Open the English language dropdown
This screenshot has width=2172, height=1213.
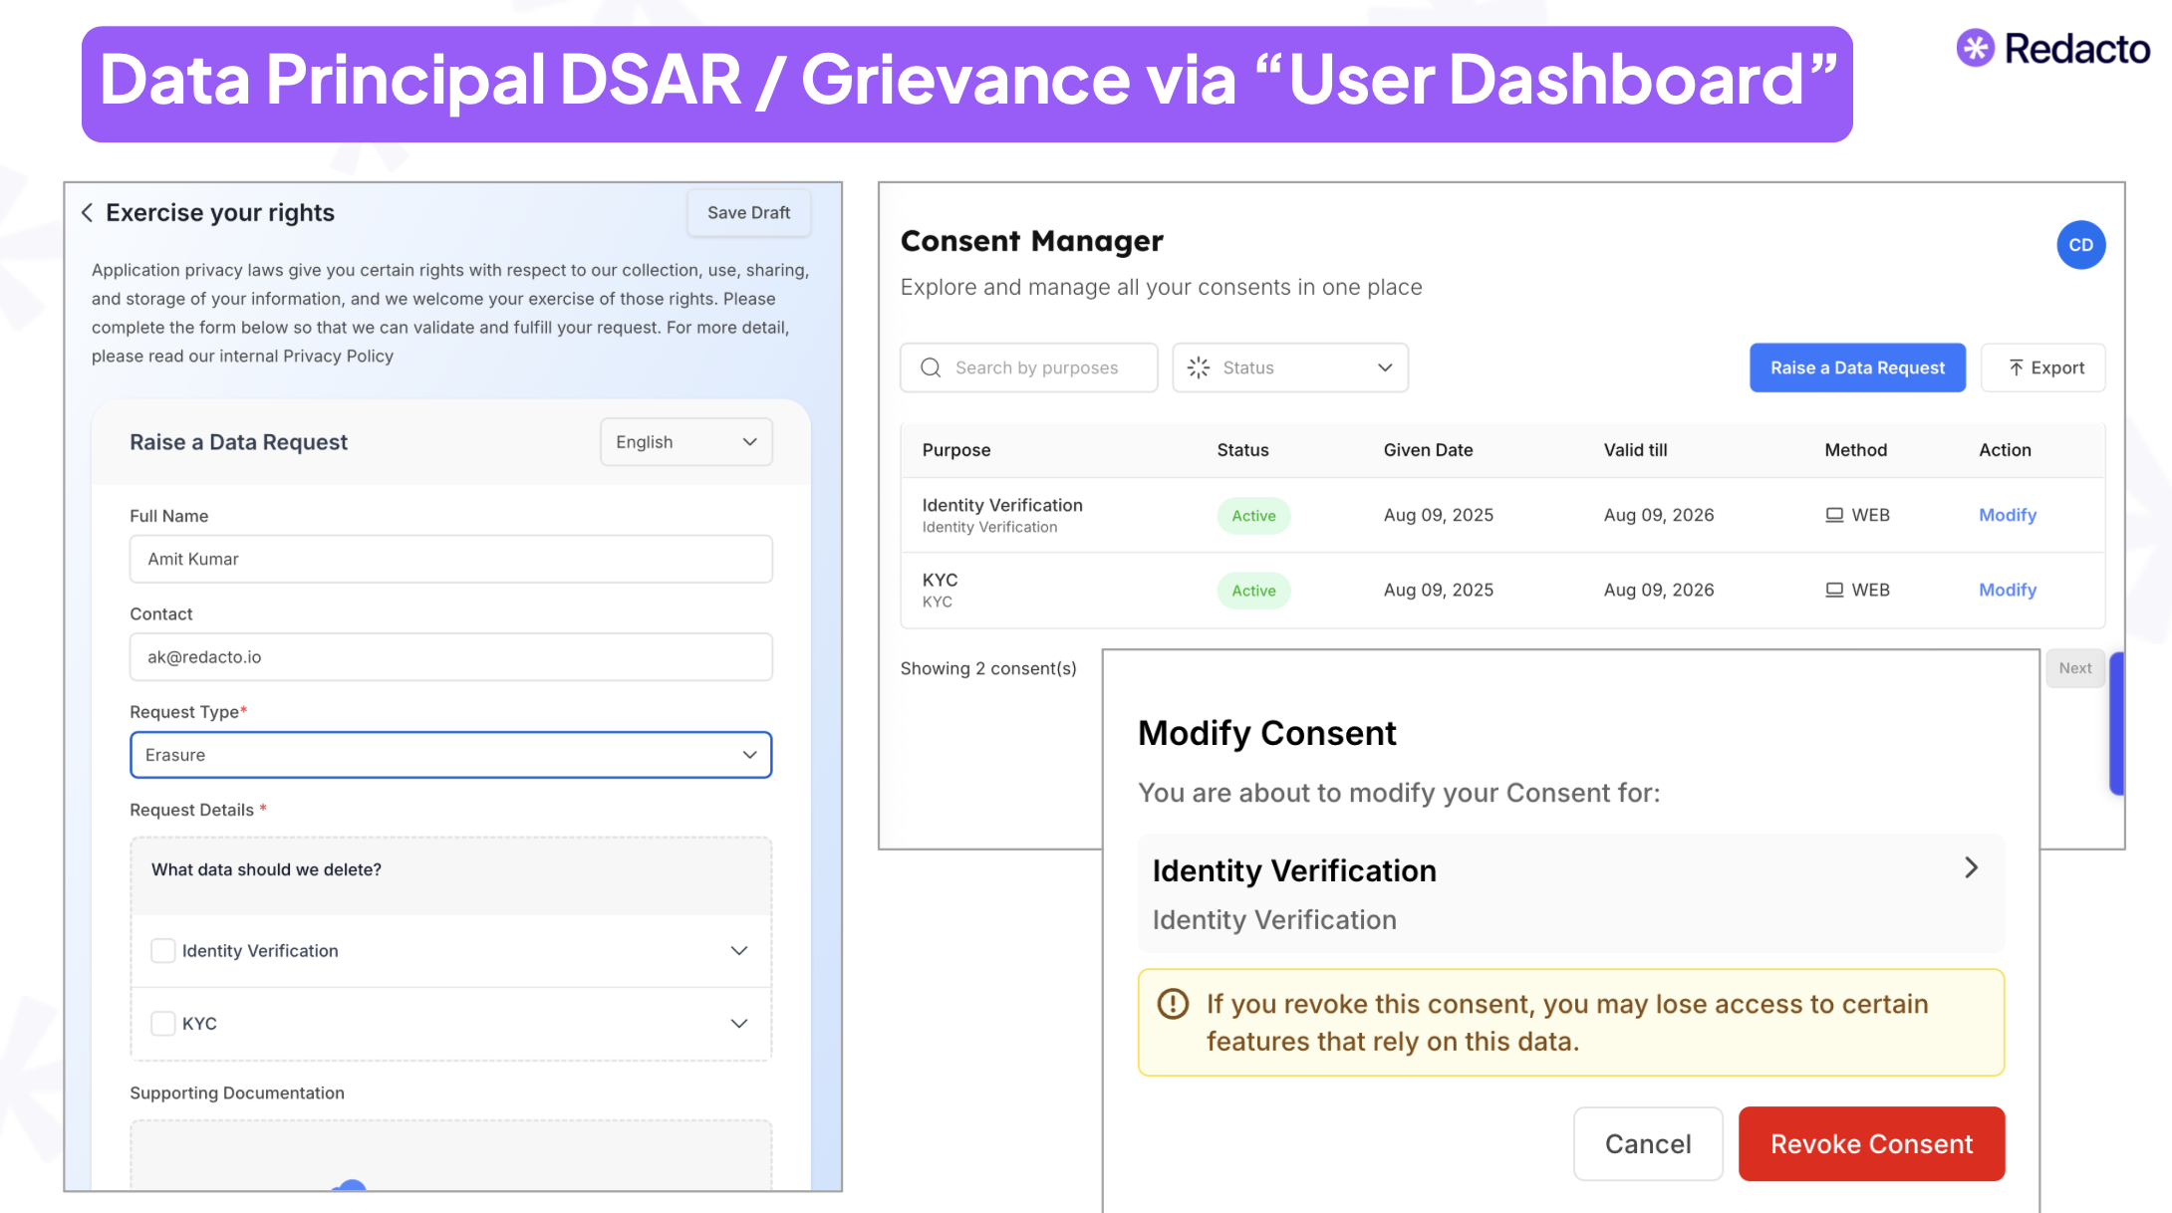click(686, 442)
